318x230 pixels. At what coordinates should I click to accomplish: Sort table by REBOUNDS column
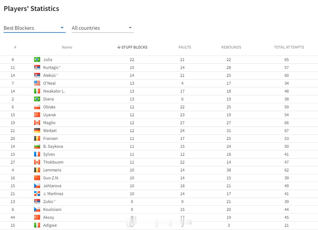pyautogui.click(x=231, y=47)
